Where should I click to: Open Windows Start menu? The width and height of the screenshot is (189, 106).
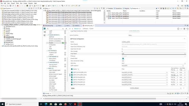pyautogui.click(x=2, y=104)
